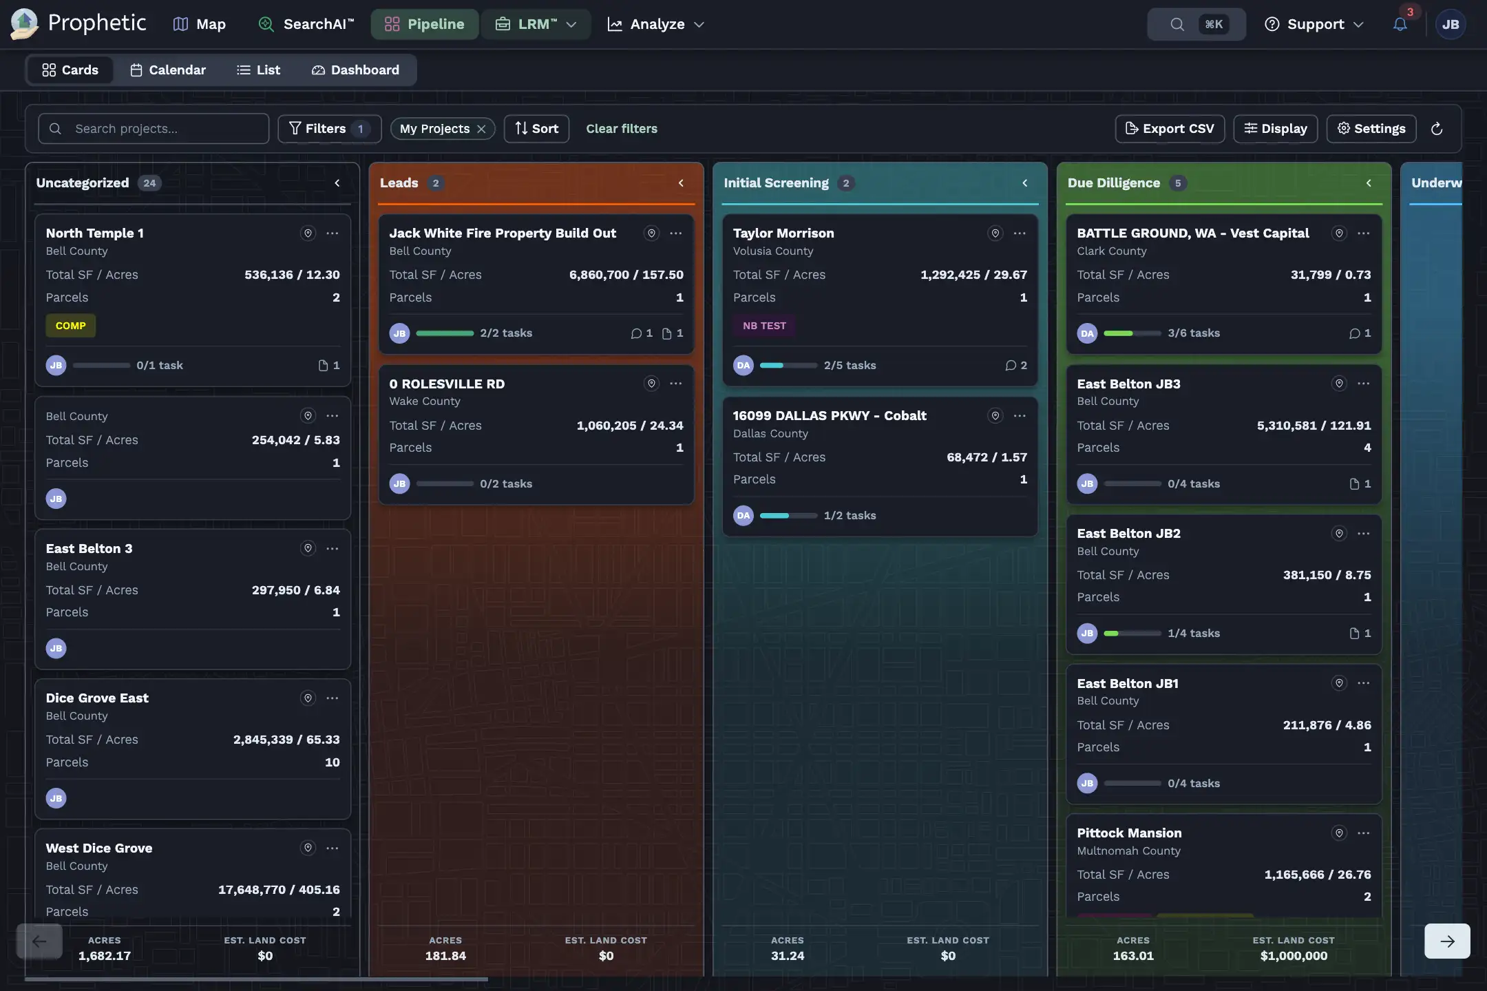Screen dimensions: 1487x991
Task: Open three-dot menu on 16099 DALLAS PKWY card
Action: coord(1020,415)
